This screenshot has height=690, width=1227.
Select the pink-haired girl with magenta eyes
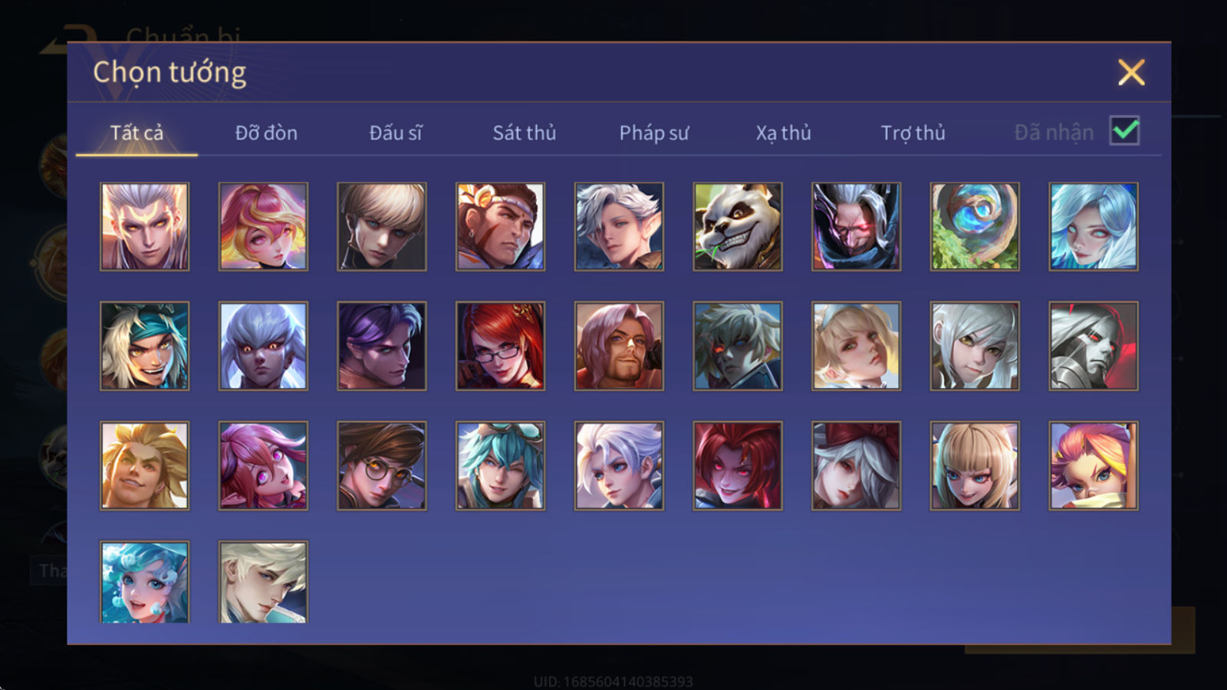263,465
